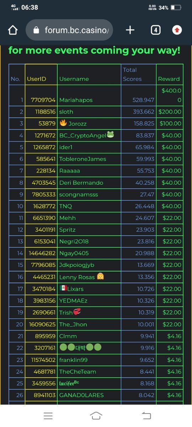The height and width of the screenshot is (427, 192).
Task: Tap username sloth in row 2
Action: 66,112
